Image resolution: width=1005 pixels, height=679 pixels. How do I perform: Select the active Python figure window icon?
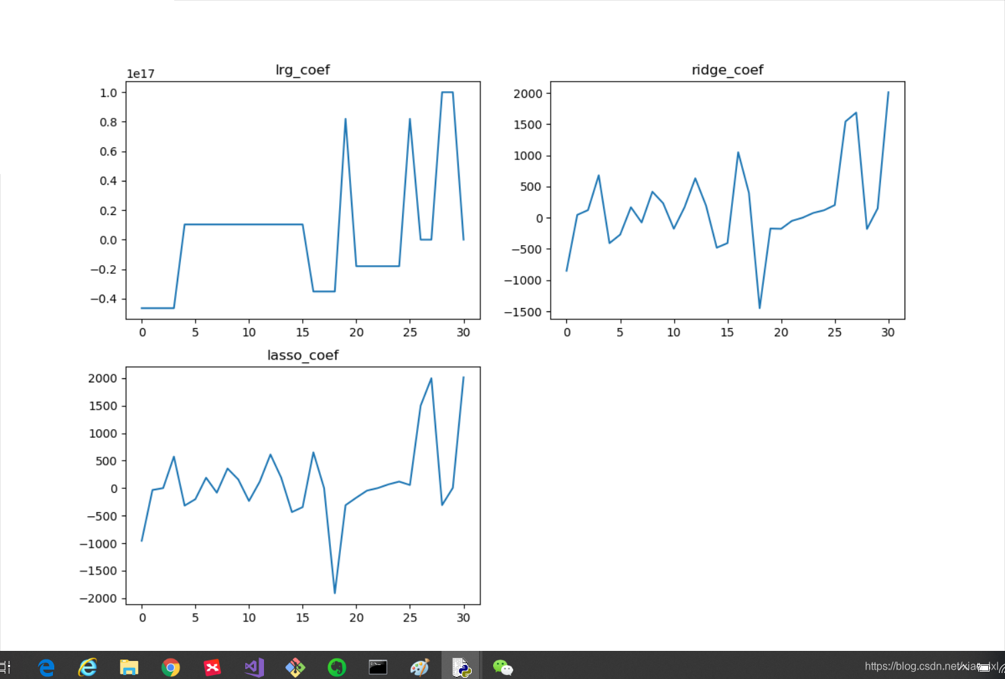461,667
